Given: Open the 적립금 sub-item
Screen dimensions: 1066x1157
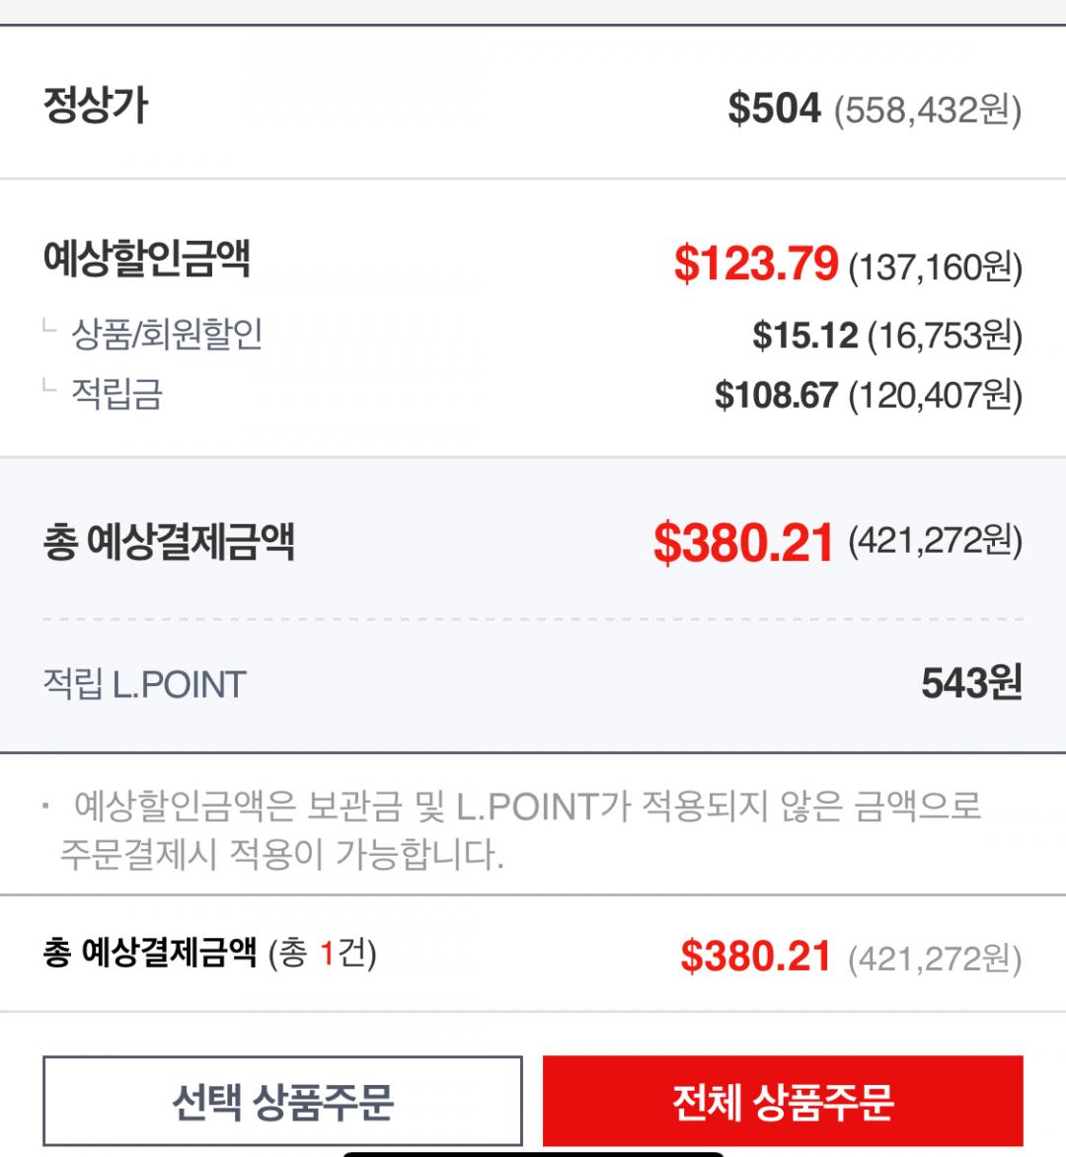Looking at the screenshot, I should (116, 395).
